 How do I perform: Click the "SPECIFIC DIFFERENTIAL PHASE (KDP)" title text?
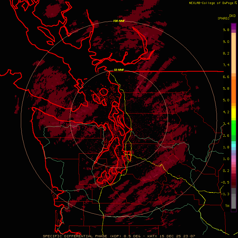pos(82,236)
